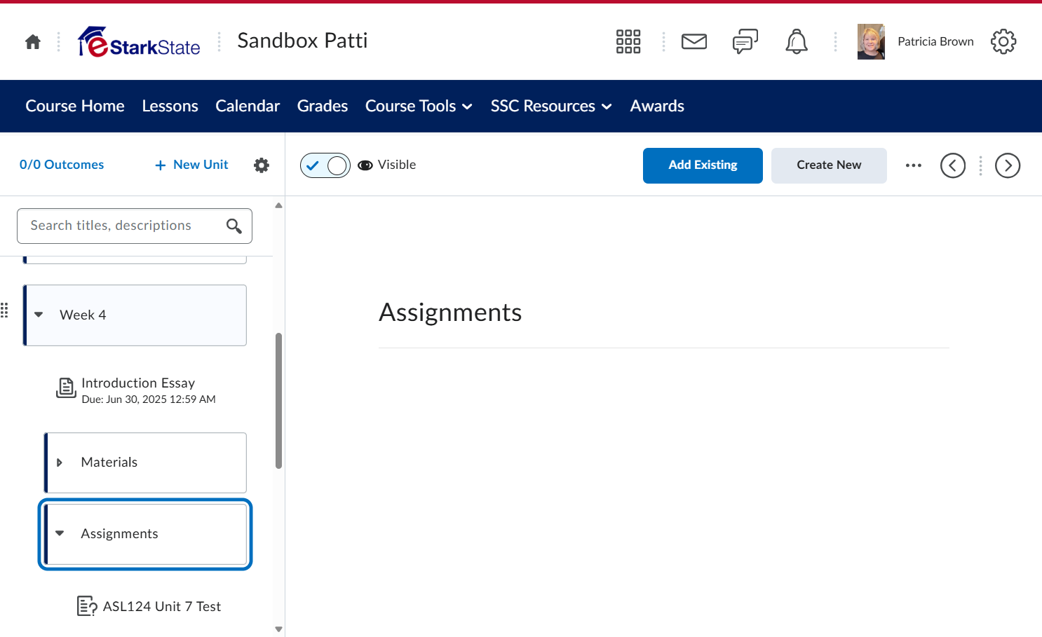The image size is (1042, 637).
Task: Open the Calendar nav item
Action: coord(248,106)
